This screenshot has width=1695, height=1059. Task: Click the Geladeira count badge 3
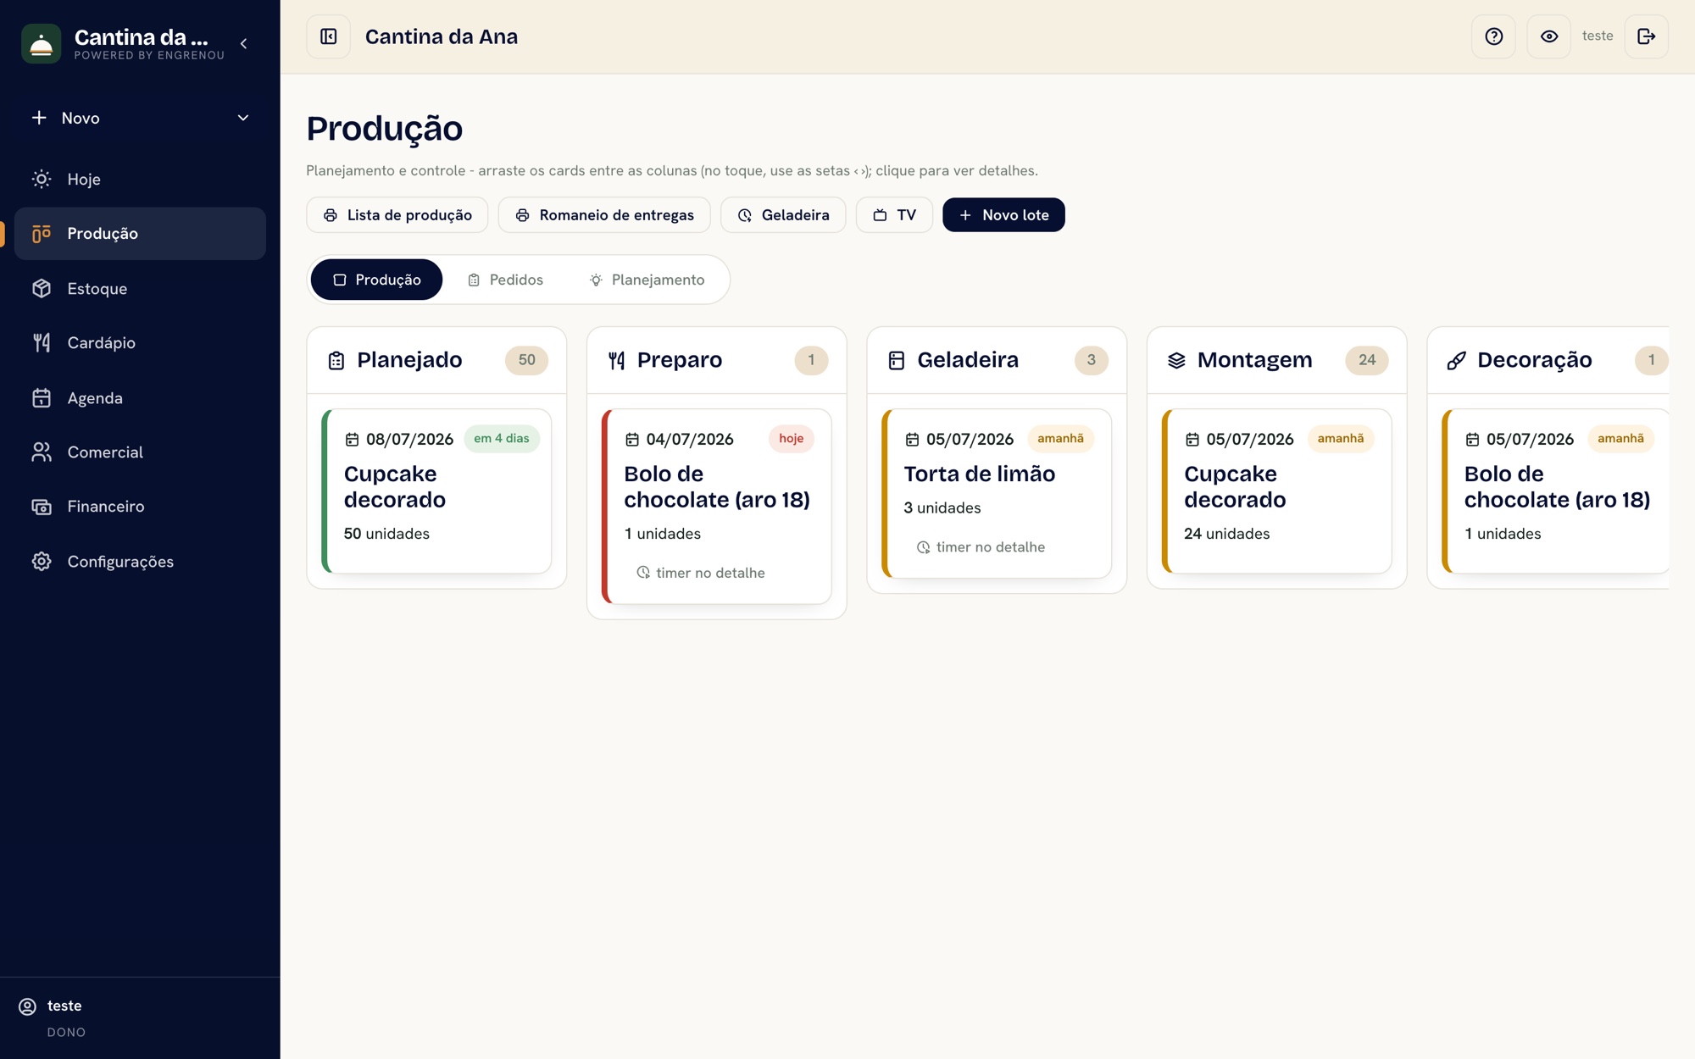point(1092,360)
